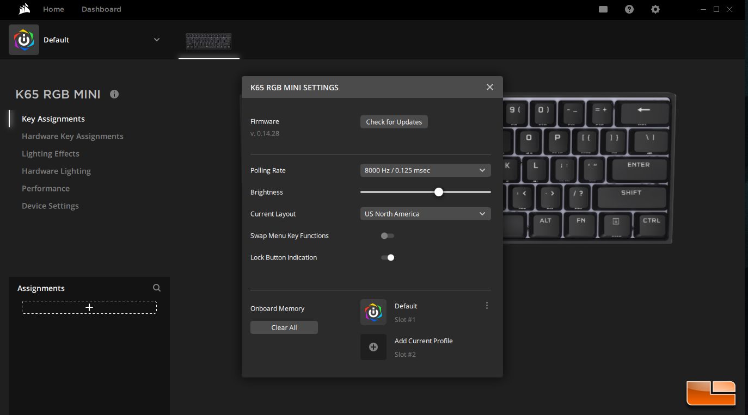Click the FN key on keyboard image
Image resolution: width=748 pixels, height=415 pixels.
point(581,224)
